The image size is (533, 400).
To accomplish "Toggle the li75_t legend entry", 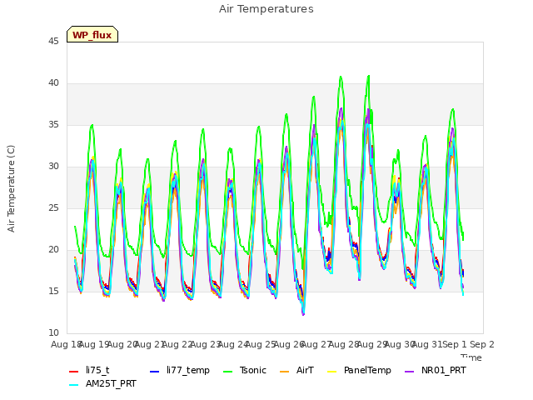I will click(89, 370).
